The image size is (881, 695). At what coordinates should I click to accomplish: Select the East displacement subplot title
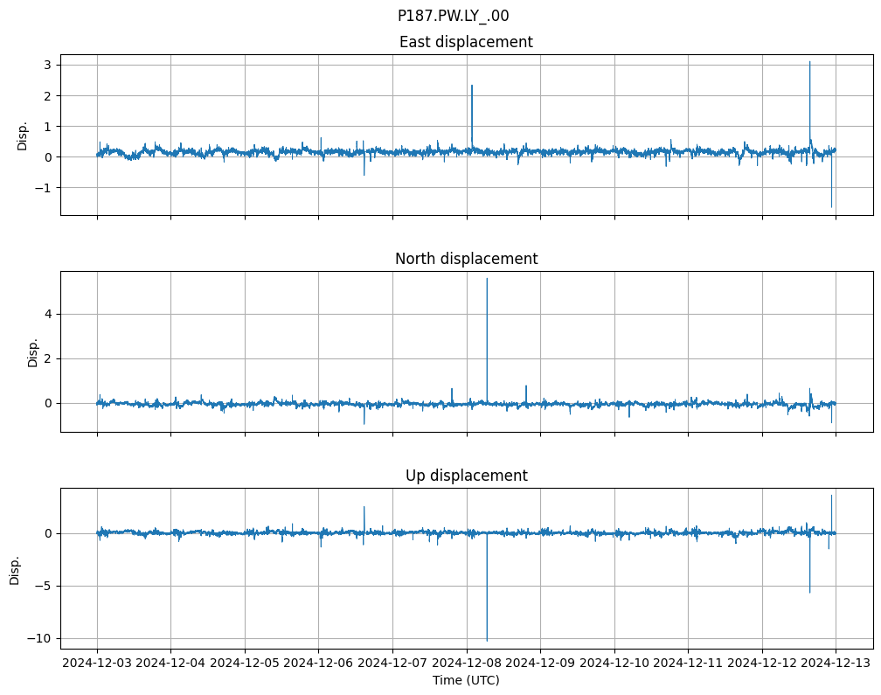(466, 42)
